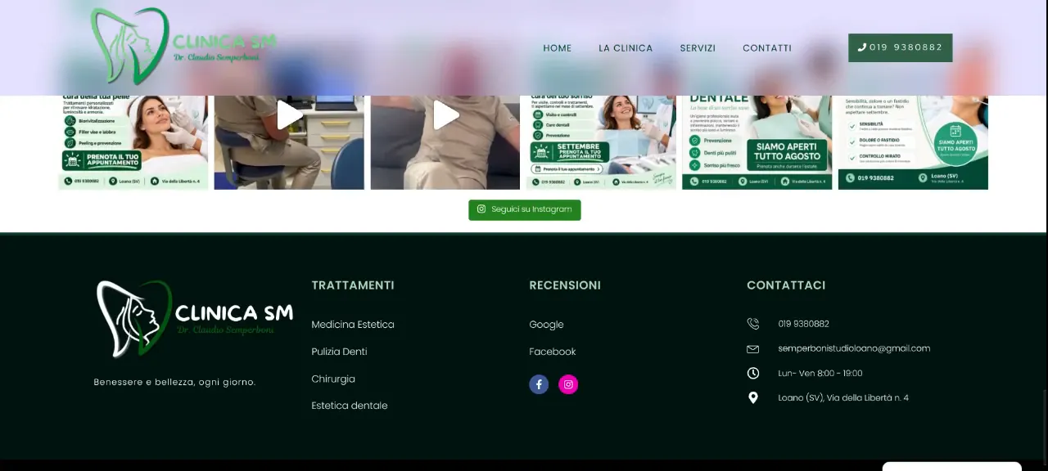Click the semperbonistudioloano@gmail.com email address
The height and width of the screenshot is (471, 1048).
point(854,348)
